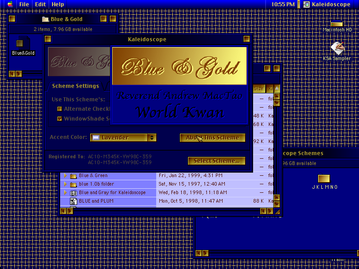The image size is (359, 269).
Task: Click the right scroll arrow in Kaleidoscope Schemes window
Action: tap(206, 253)
